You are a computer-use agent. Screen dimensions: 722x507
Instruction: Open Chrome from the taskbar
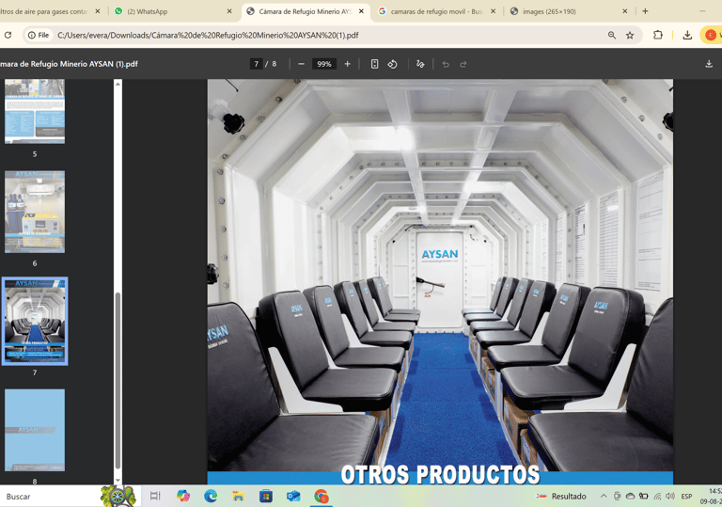click(321, 496)
